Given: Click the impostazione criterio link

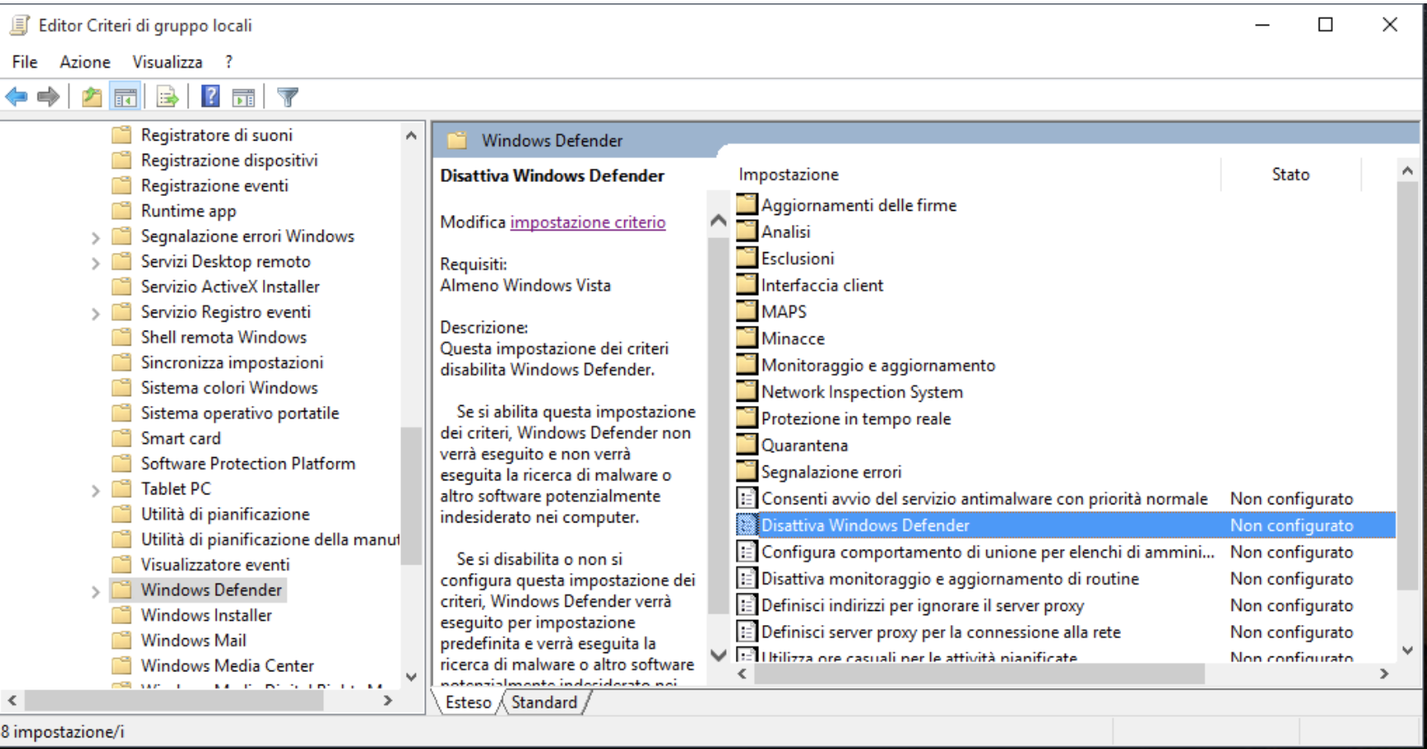Looking at the screenshot, I should tap(588, 222).
